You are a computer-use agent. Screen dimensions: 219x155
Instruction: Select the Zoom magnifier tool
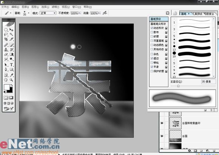pyautogui.click(x=11, y=80)
